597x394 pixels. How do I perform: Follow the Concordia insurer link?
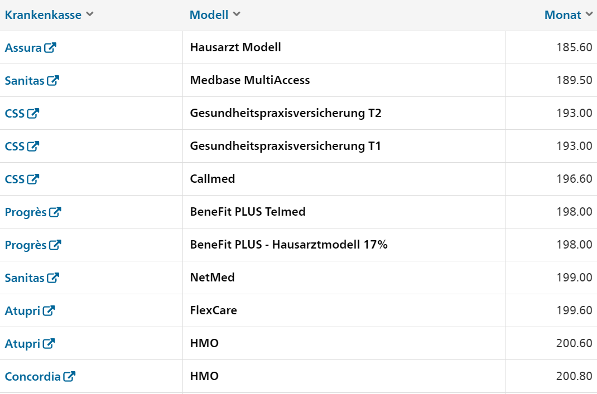pos(33,377)
